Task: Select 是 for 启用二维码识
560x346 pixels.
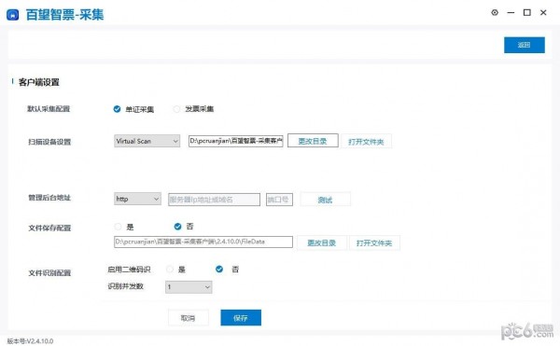Action: [x=170, y=269]
